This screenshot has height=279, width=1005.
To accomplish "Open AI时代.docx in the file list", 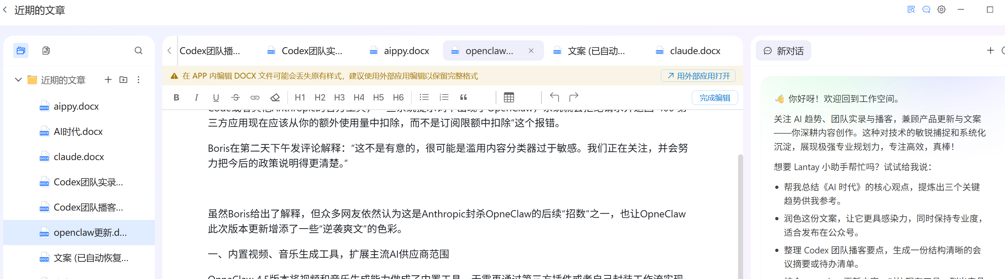I will (x=78, y=132).
